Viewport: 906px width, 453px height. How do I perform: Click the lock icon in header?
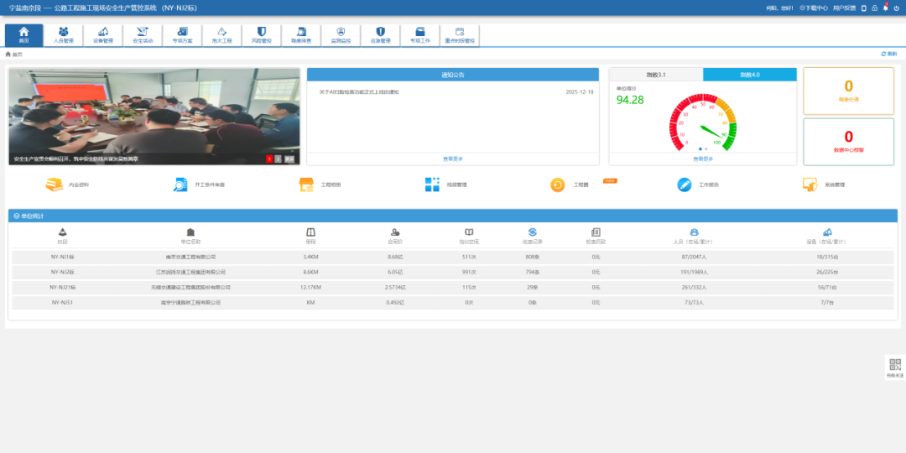coord(875,8)
